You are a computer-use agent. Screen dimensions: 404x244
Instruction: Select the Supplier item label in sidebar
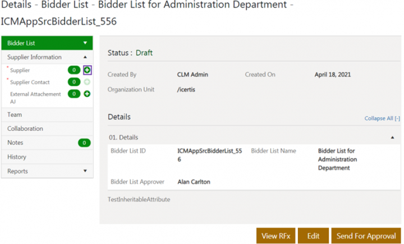pos(20,70)
